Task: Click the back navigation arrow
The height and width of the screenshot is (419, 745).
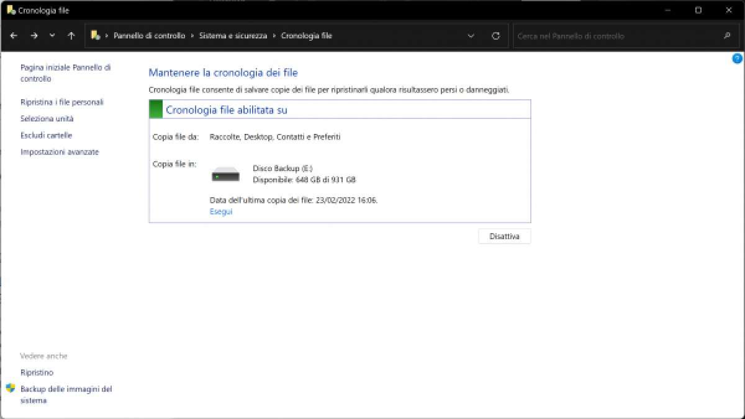Action: tap(14, 36)
